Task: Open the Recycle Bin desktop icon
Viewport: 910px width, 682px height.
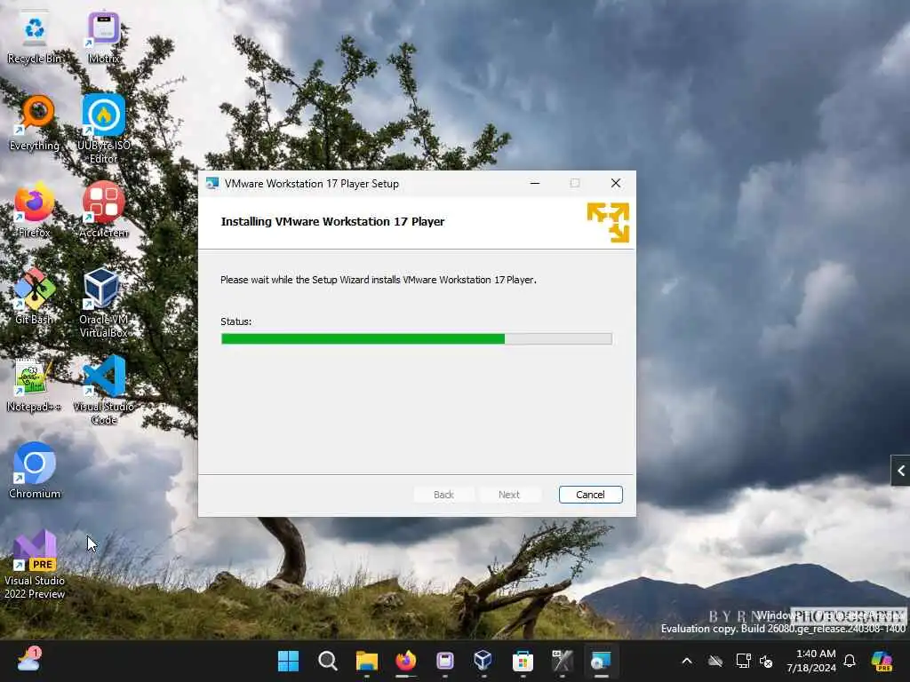Action: [35, 37]
